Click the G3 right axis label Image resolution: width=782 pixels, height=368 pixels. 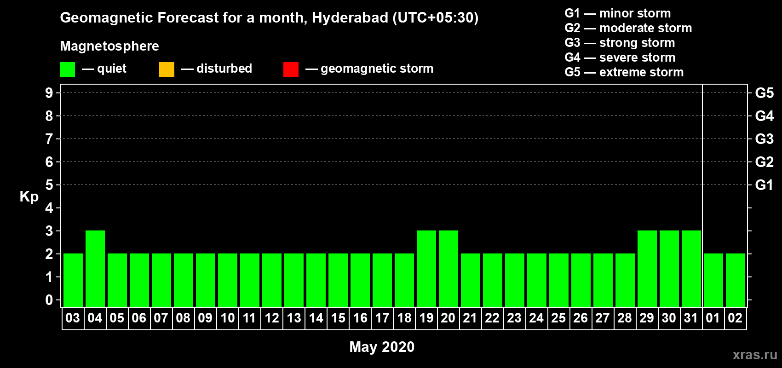point(765,139)
